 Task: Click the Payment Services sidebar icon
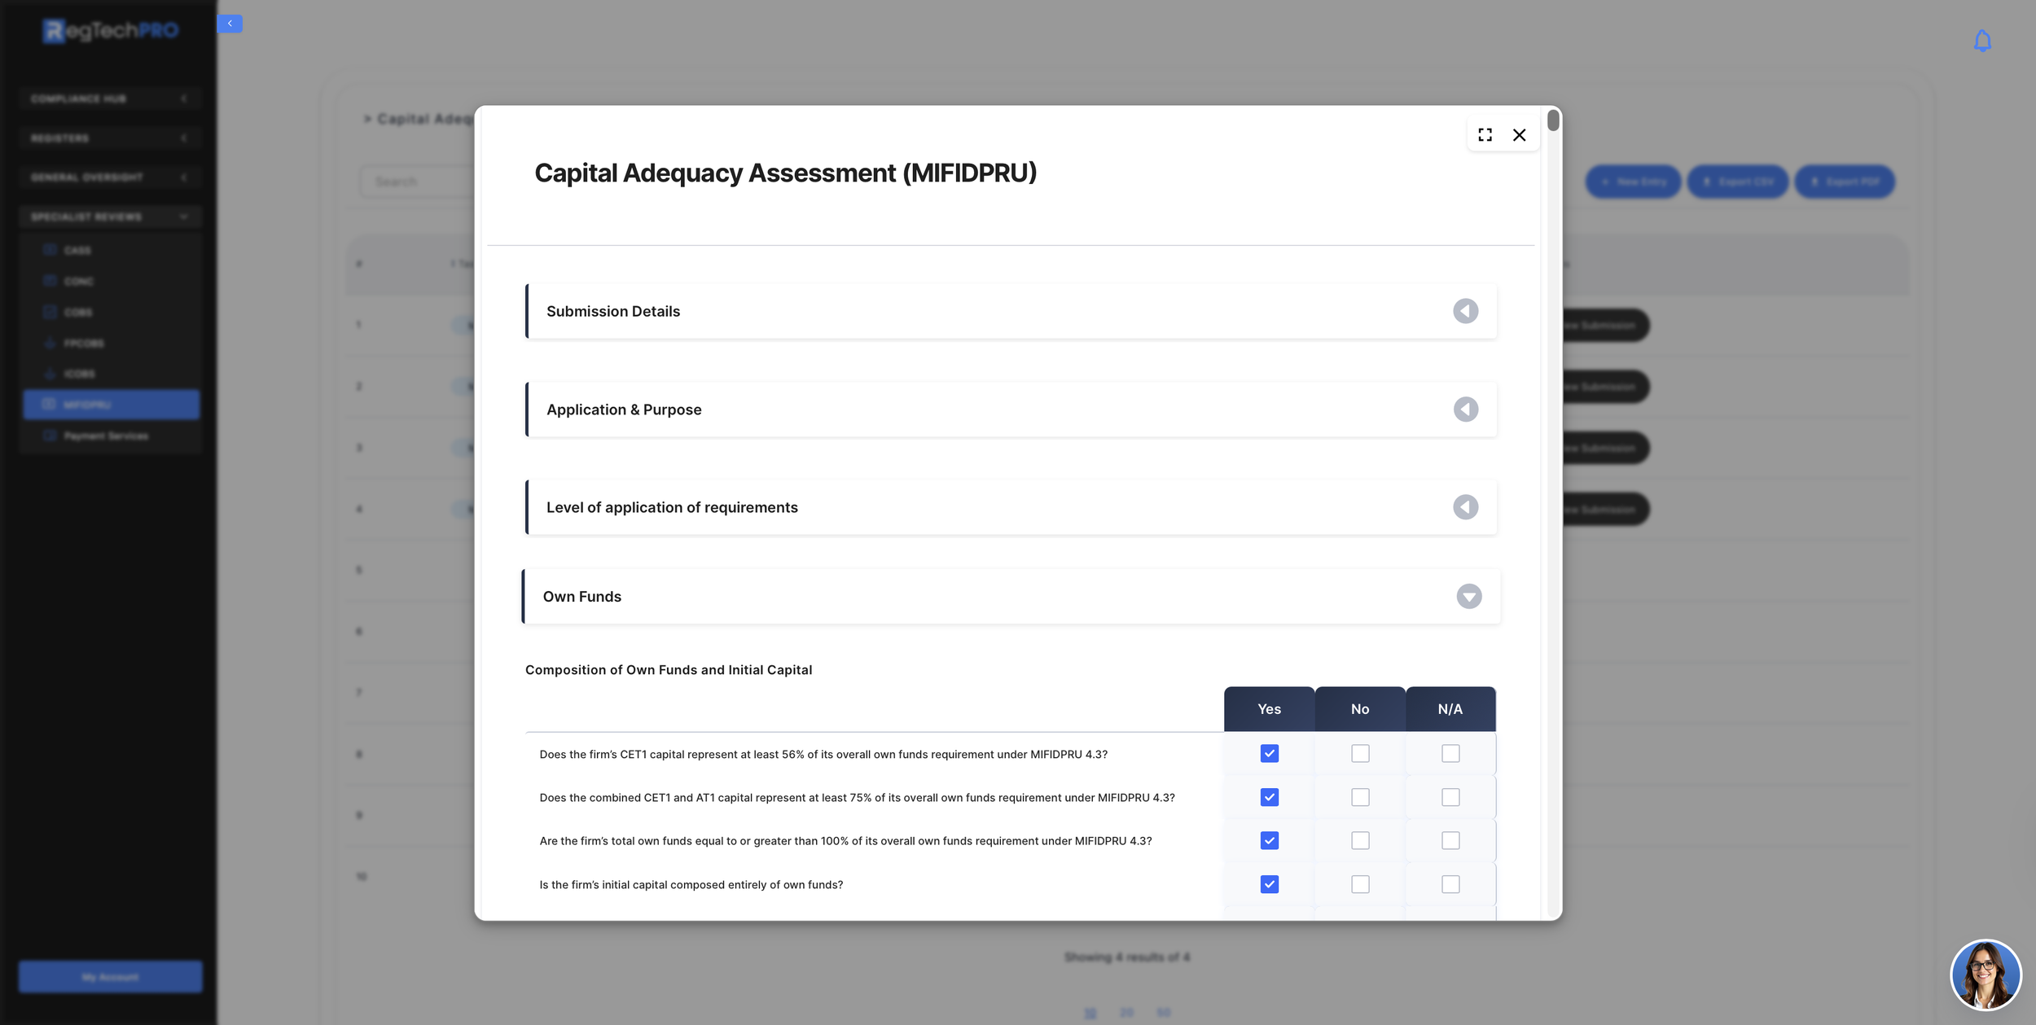pos(50,436)
